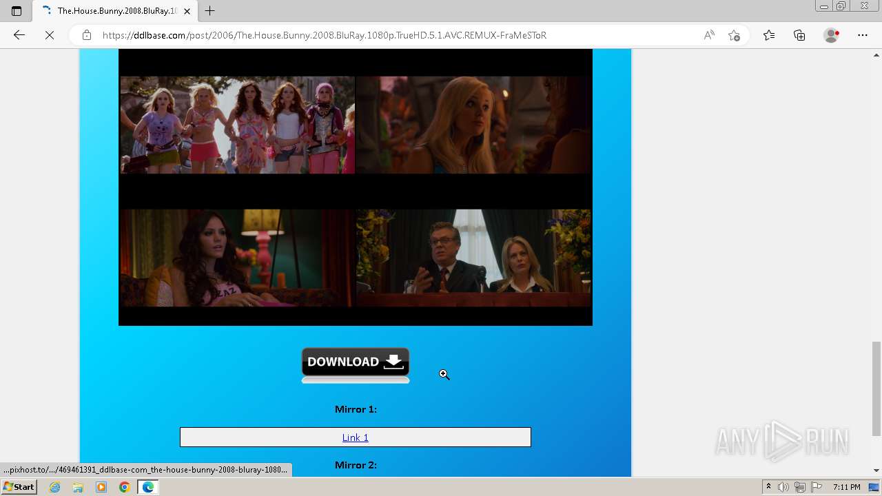Viewport: 882px width, 496px height.
Task: Click the Mirror 1 heading text
Action: point(356,409)
